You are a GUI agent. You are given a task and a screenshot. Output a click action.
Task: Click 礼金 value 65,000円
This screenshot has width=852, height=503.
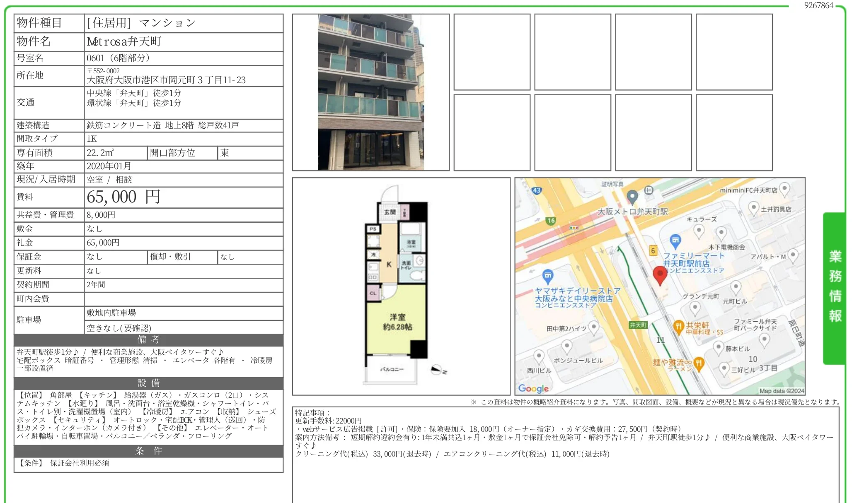103,243
